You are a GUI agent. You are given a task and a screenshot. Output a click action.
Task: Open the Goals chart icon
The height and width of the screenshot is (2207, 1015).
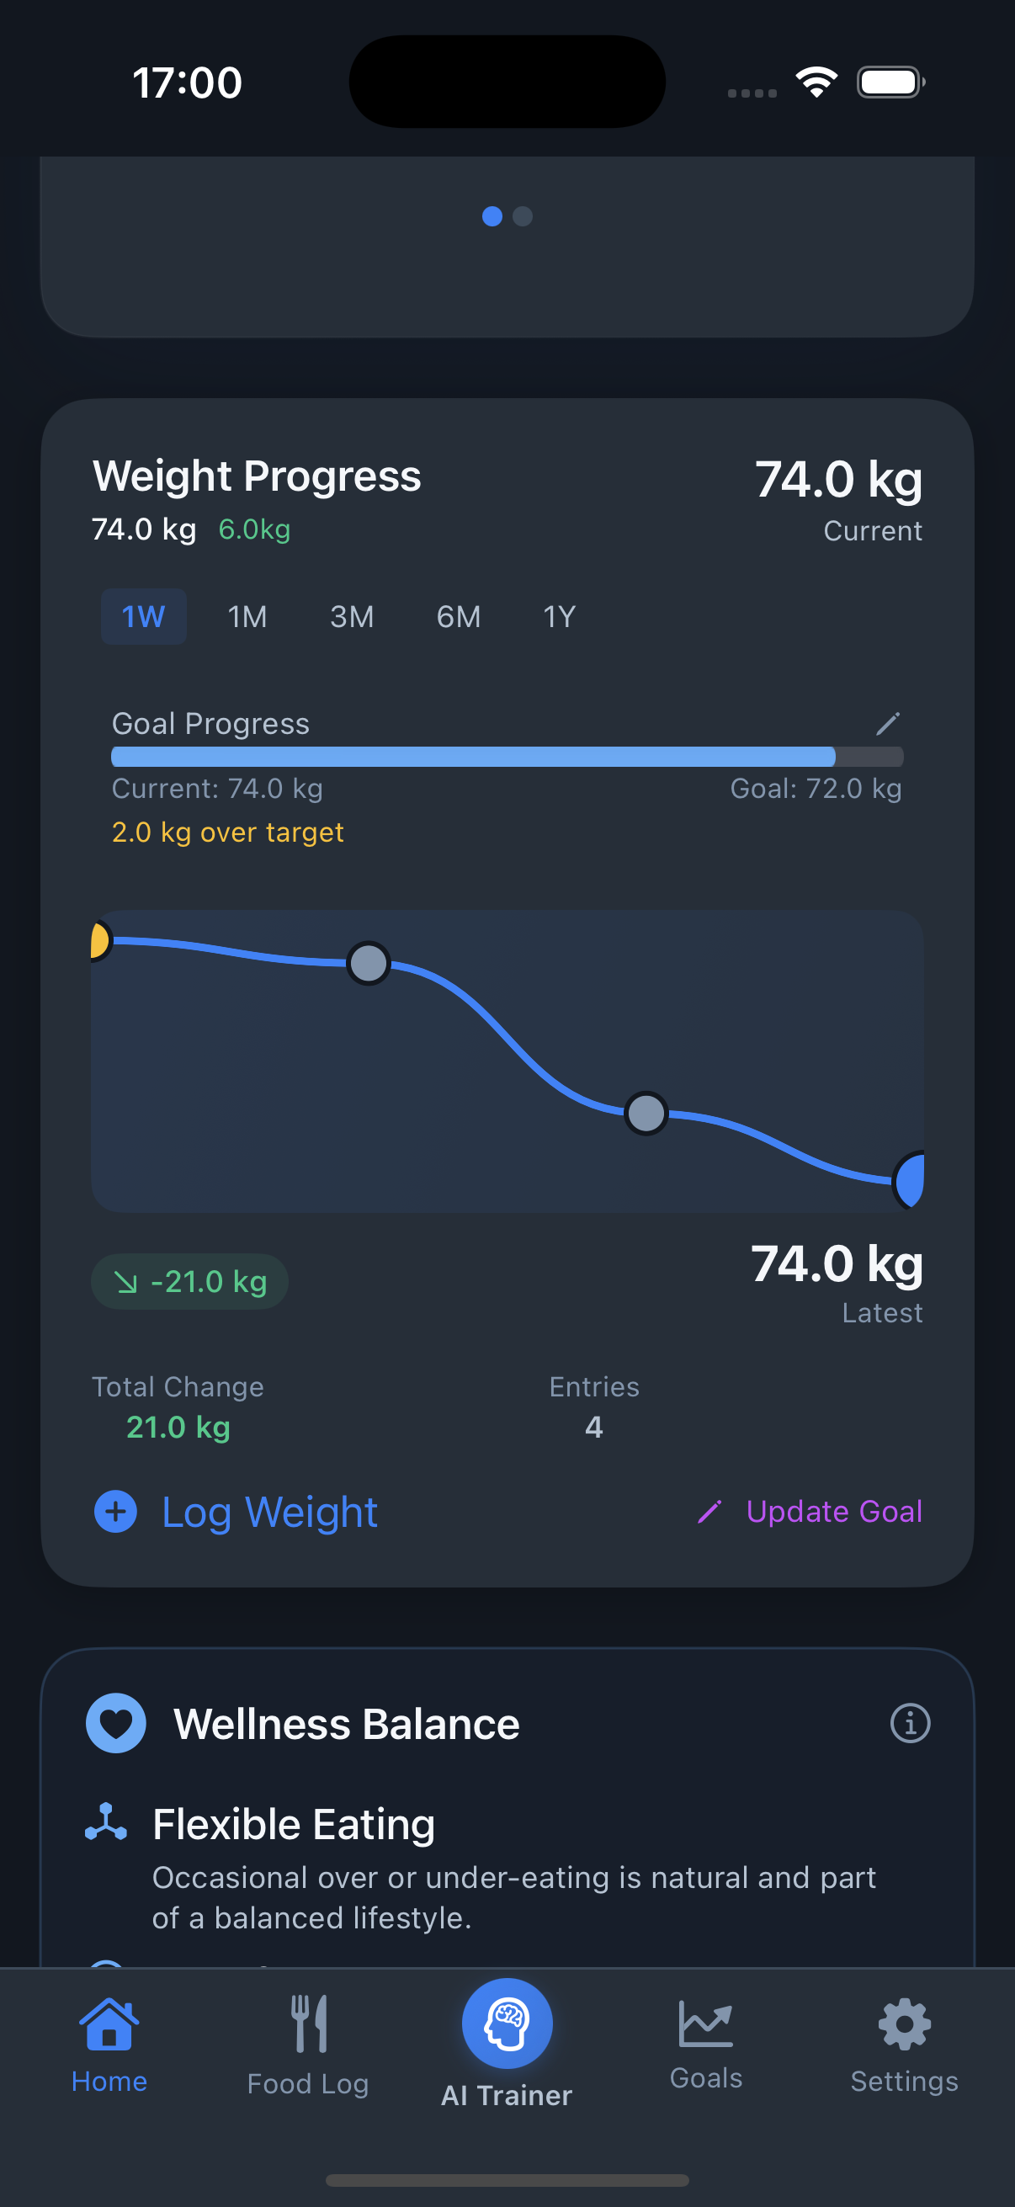tap(706, 2023)
